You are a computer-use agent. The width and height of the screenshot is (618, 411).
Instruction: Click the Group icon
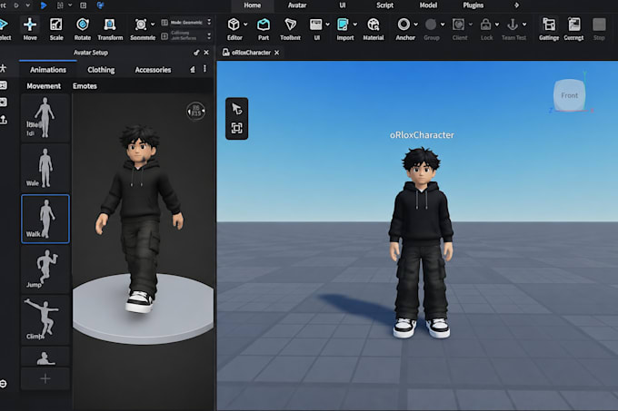(x=431, y=24)
